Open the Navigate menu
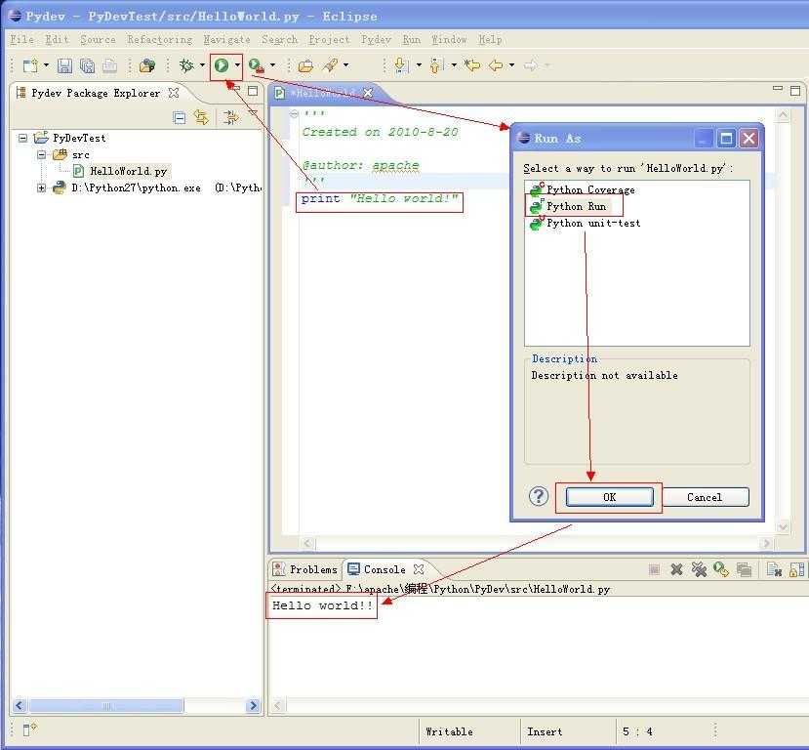The width and height of the screenshot is (809, 750). [x=227, y=40]
